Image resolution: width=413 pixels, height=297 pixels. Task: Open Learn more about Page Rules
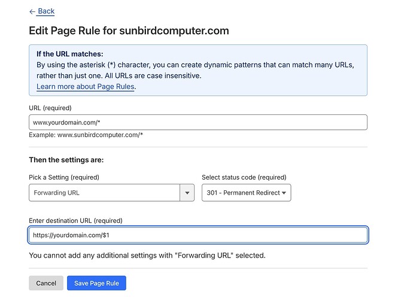pyautogui.click(x=86, y=86)
